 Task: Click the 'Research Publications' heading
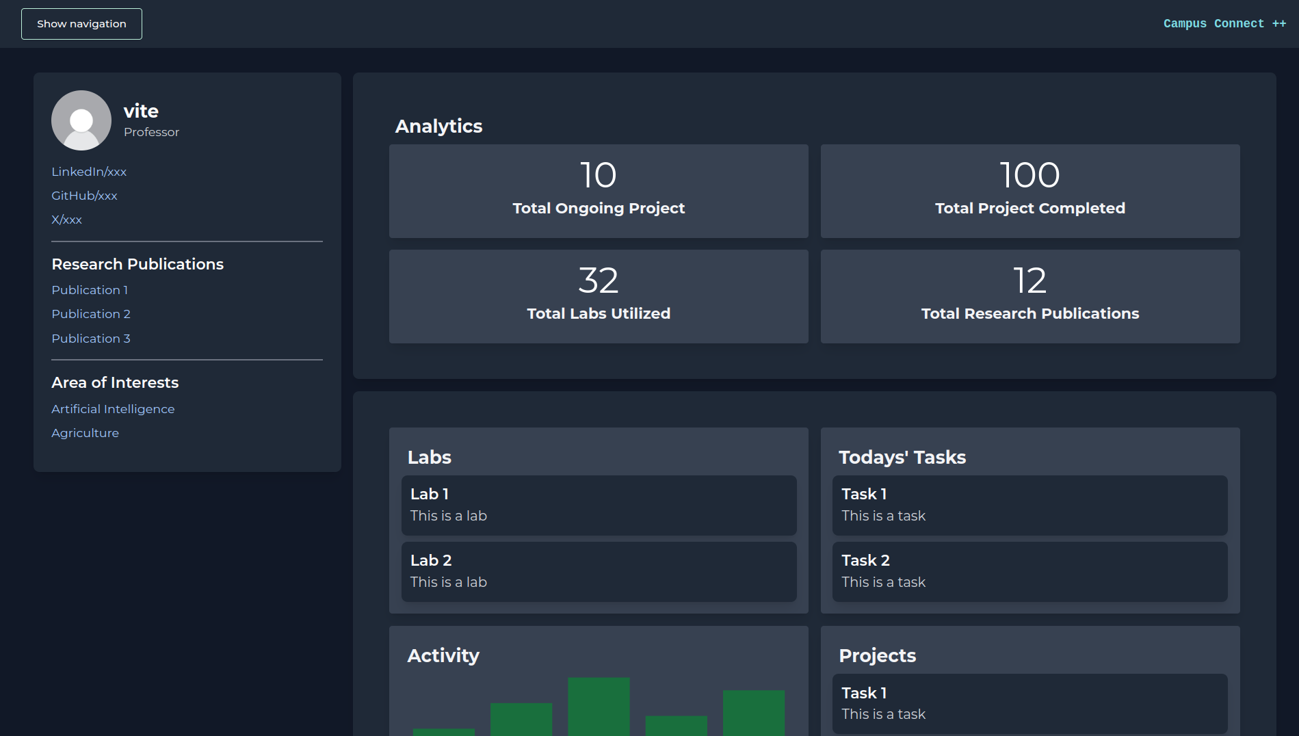(x=137, y=264)
